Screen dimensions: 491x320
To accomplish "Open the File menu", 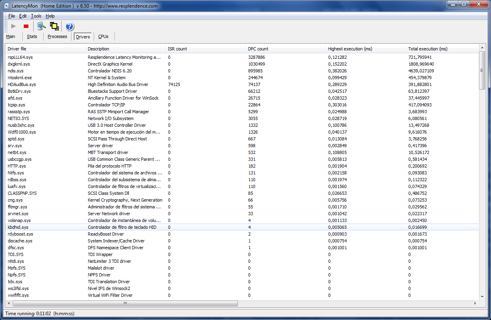I will point(11,16).
